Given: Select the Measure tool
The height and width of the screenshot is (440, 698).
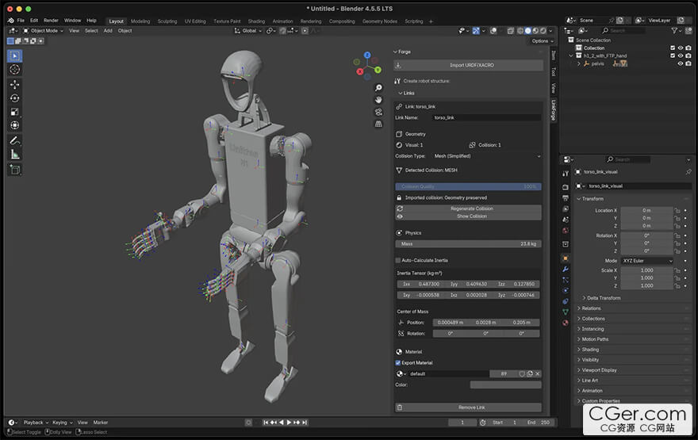Looking at the screenshot, I should [x=14, y=154].
